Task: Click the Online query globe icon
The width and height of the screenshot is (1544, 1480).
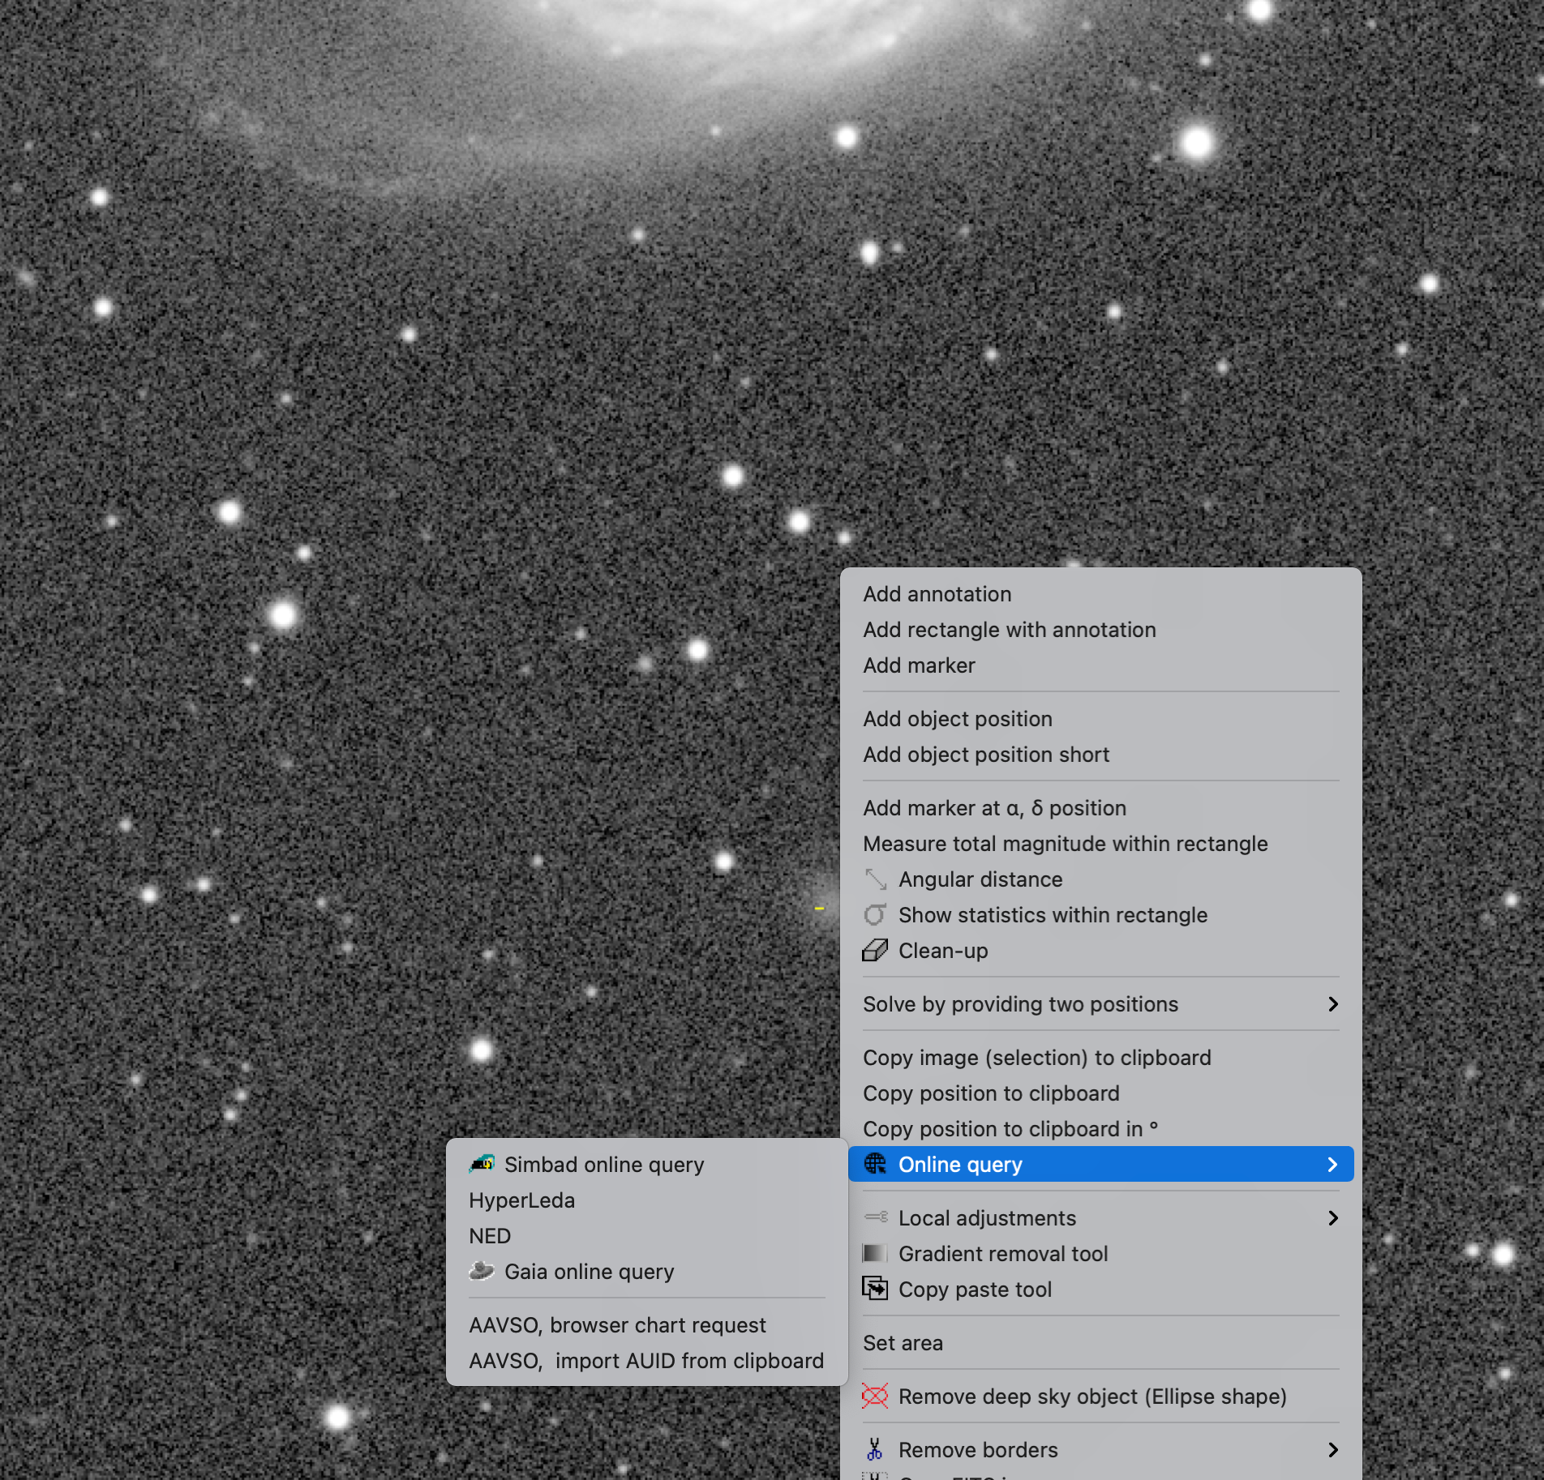Action: click(875, 1165)
